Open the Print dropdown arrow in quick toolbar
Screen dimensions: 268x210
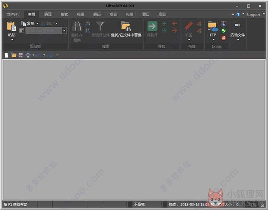pyautogui.click(x=33, y=55)
